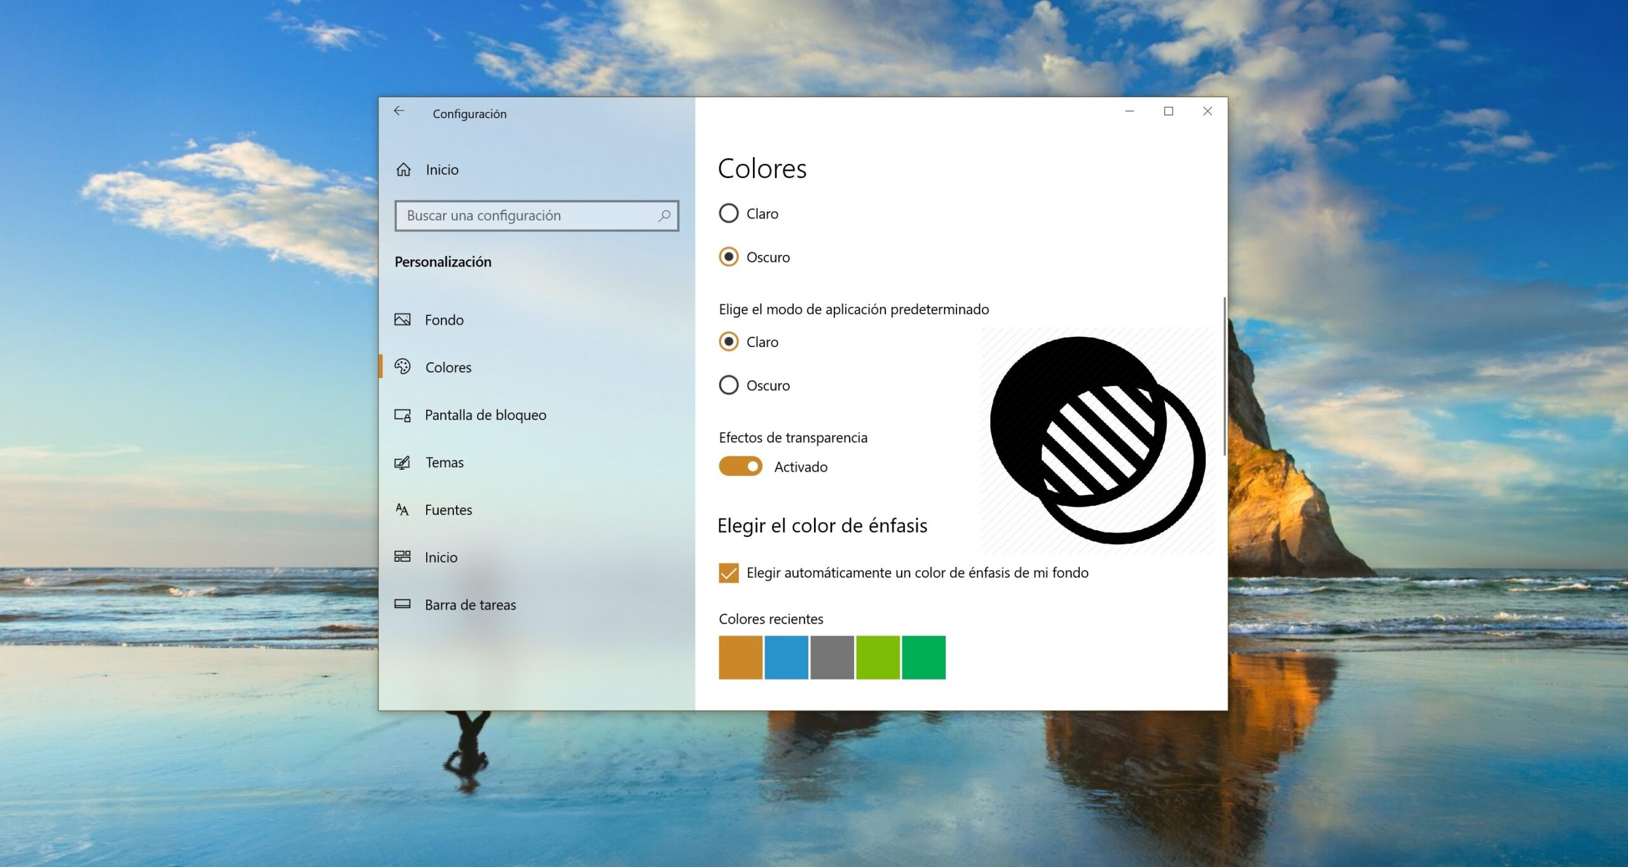Image resolution: width=1628 pixels, height=867 pixels.
Task: Toggle Efectos de transparencia switch
Action: (x=740, y=467)
